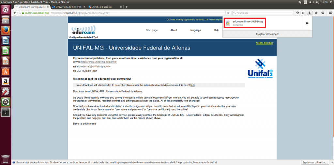Switch to Universidade Federal tab

click(x=68, y=7)
